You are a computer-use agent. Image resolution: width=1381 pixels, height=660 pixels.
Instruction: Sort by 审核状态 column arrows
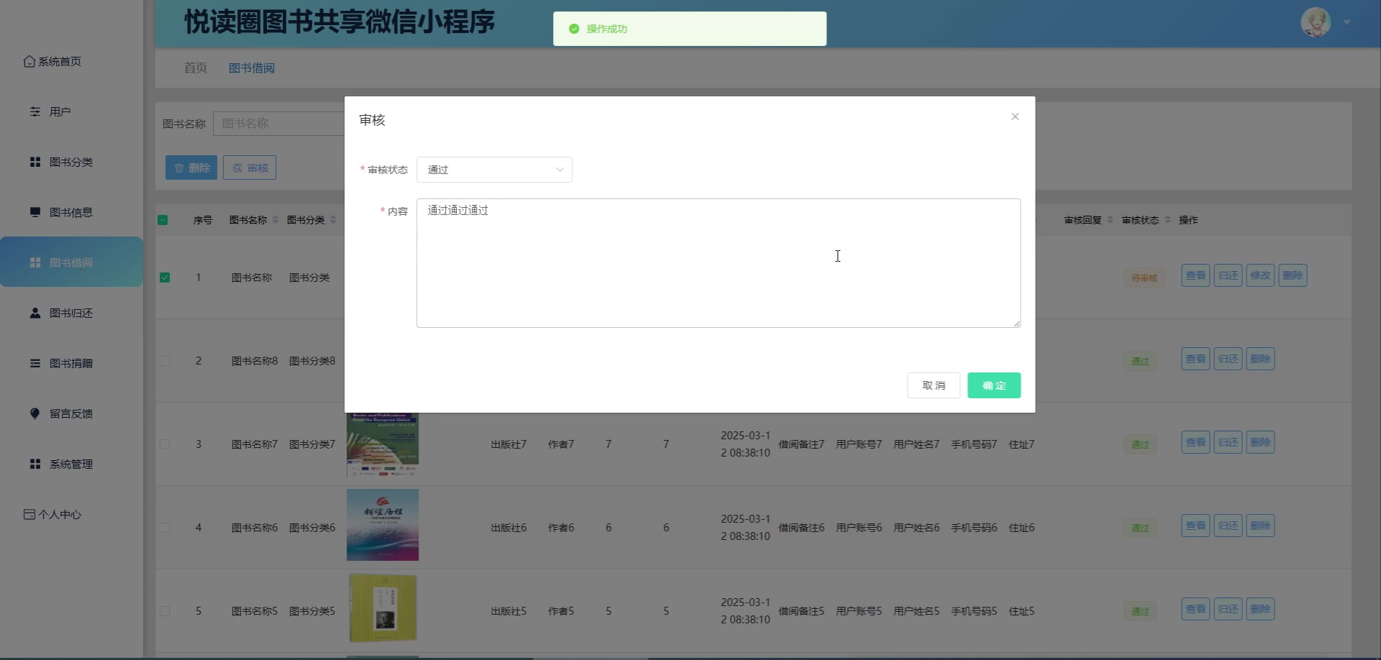coord(1167,220)
